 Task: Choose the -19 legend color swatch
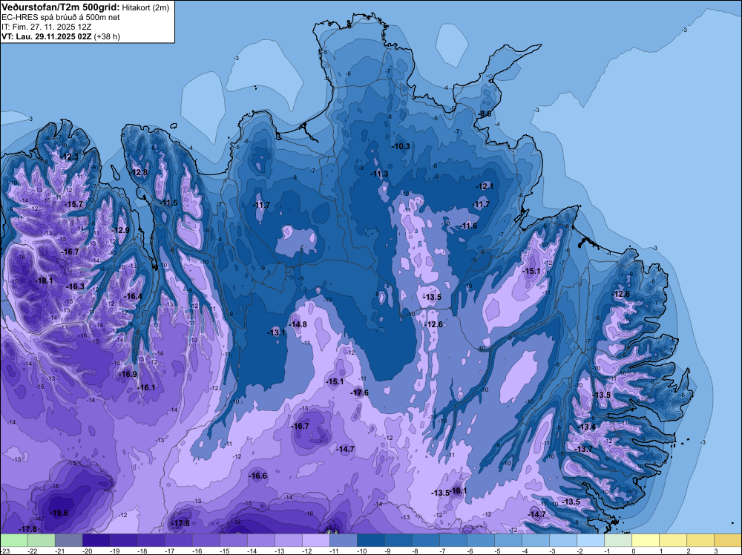[123, 540]
